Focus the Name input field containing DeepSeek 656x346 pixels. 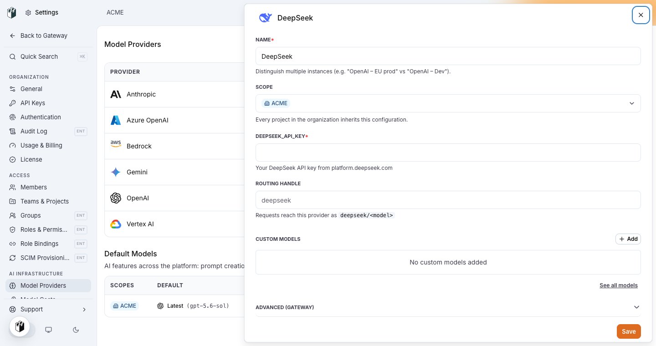[448, 56]
